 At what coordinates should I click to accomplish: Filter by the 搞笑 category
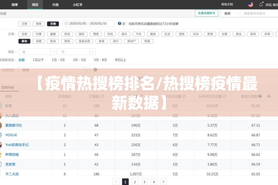[82, 34]
